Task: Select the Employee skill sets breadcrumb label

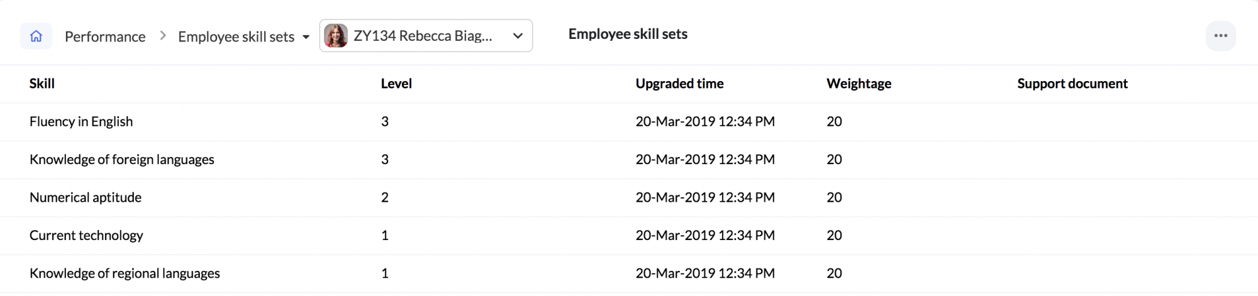Action: click(236, 36)
